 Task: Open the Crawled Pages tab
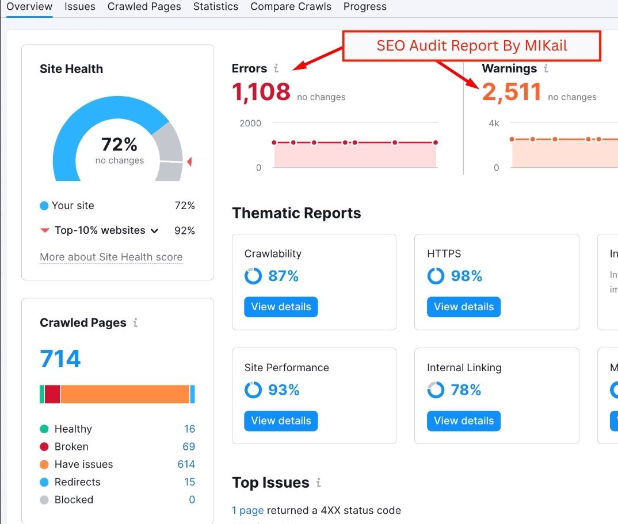tap(144, 7)
